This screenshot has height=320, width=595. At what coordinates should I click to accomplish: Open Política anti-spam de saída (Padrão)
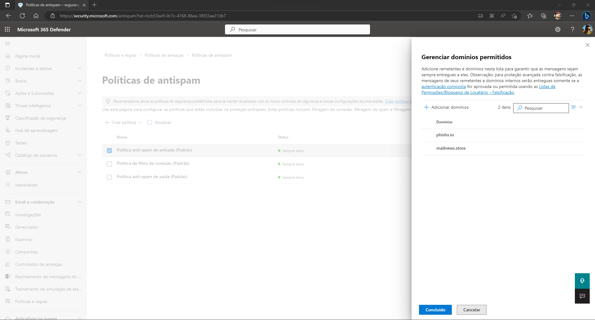coord(152,177)
